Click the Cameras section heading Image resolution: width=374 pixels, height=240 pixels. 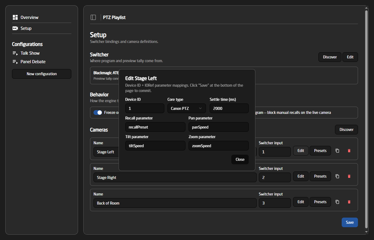(x=99, y=130)
